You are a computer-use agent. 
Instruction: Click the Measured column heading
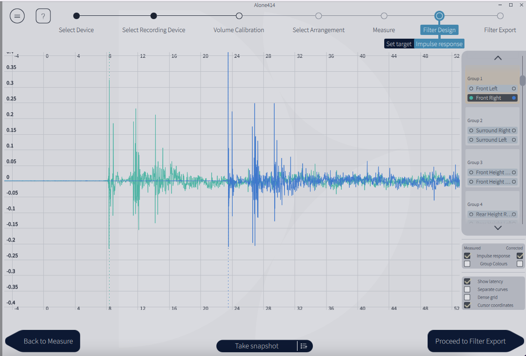point(472,248)
